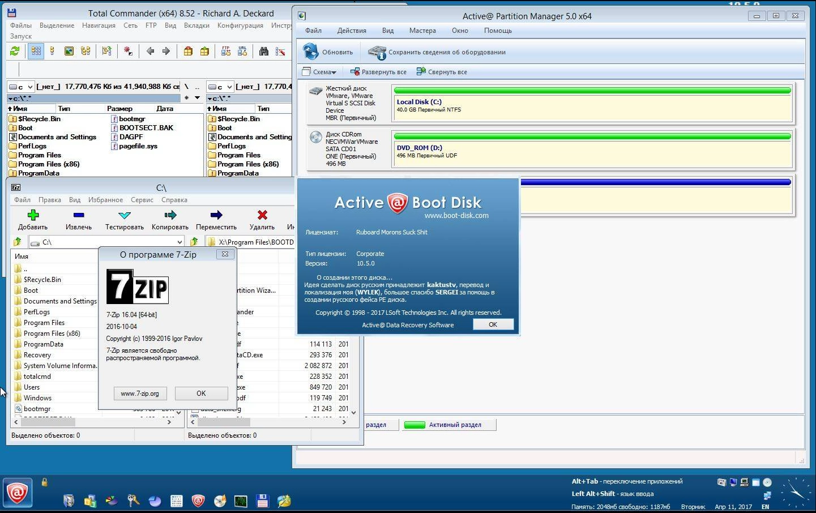Open Избранное menu in 7-Zip
The width and height of the screenshot is (816, 513).
[105, 200]
